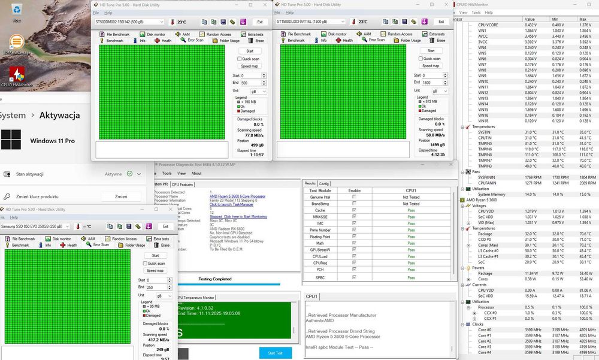Open options icon in ST500DM002 HD Tune window
The image size is (599, 360).
(232, 22)
